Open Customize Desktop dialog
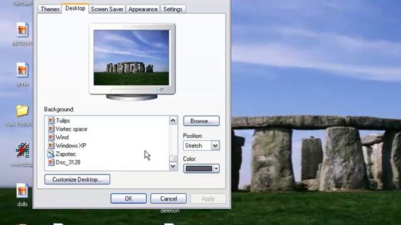Screen dimensions: 401x225 [77, 179]
